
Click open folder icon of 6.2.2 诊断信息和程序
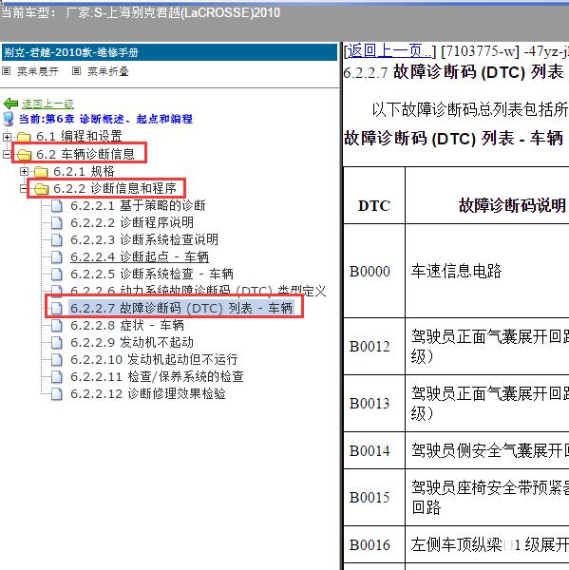point(41,189)
